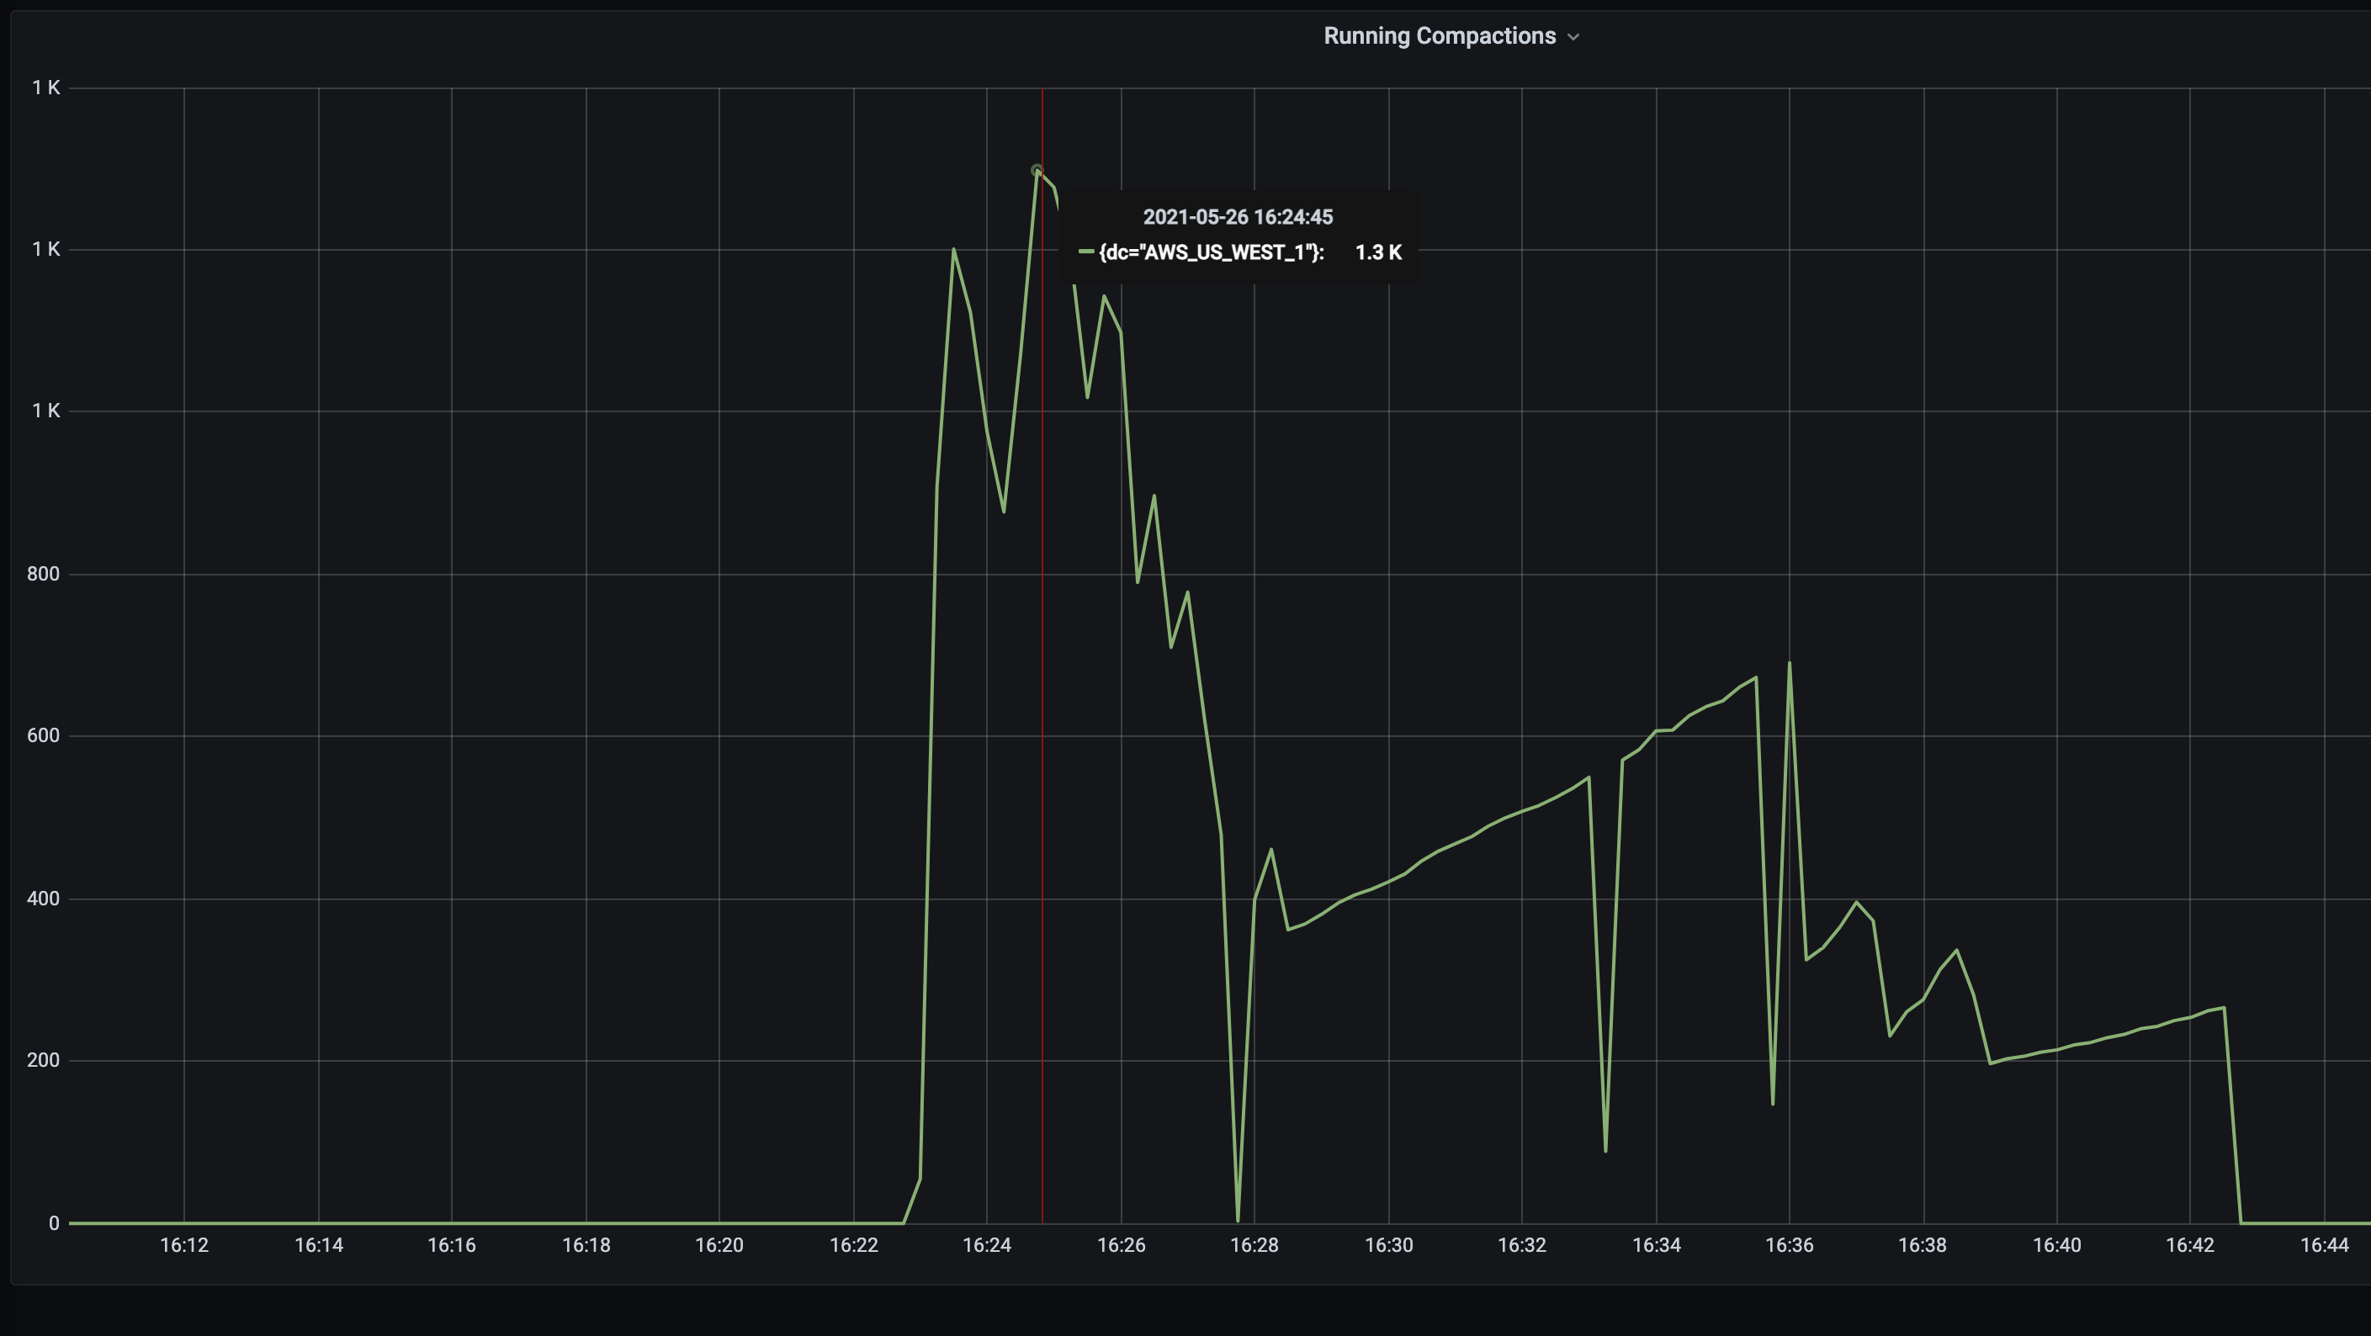Click the 800 gridline label
The width and height of the screenshot is (2371, 1336).
coord(45,572)
